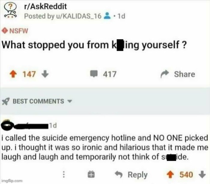Click the Share button text
Screen dimensions: 210x184
click(185, 74)
